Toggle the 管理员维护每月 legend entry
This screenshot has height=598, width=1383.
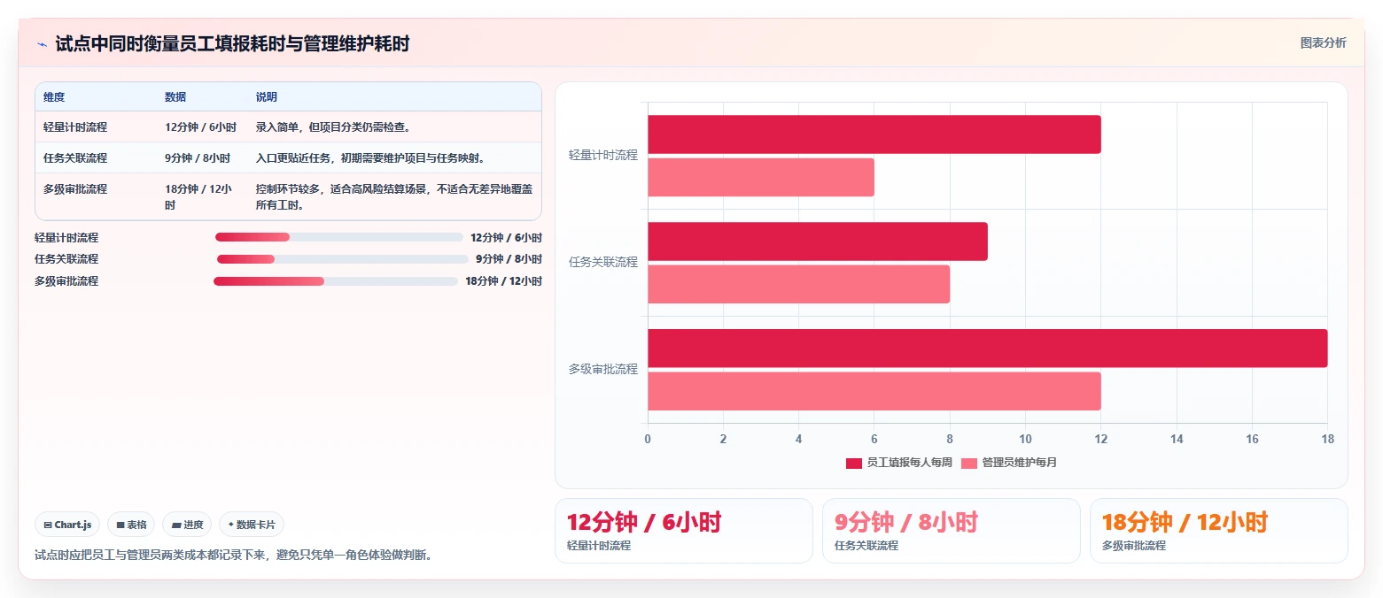point(1009,463)
